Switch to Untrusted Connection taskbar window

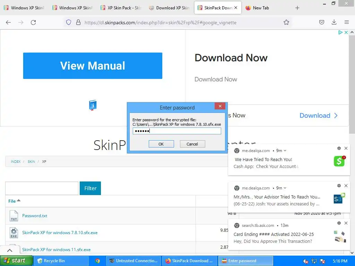tap(133, 261)
